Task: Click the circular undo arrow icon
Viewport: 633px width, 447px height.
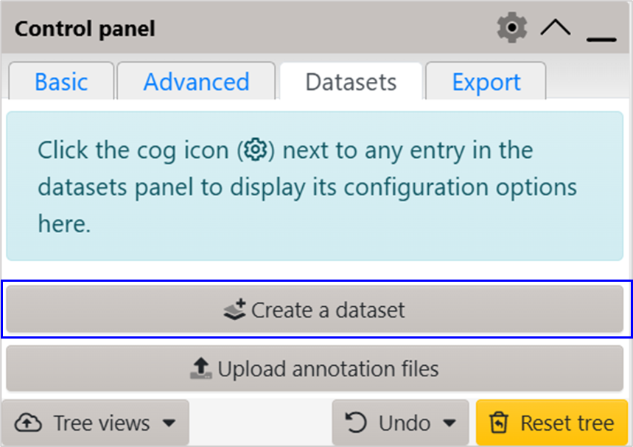Action: 356,423
